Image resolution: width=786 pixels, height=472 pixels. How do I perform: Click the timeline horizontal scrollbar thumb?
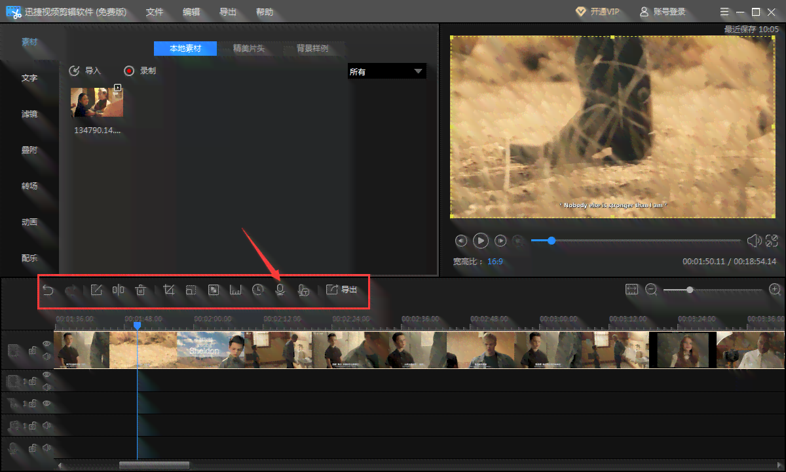(x=155, y=465)
